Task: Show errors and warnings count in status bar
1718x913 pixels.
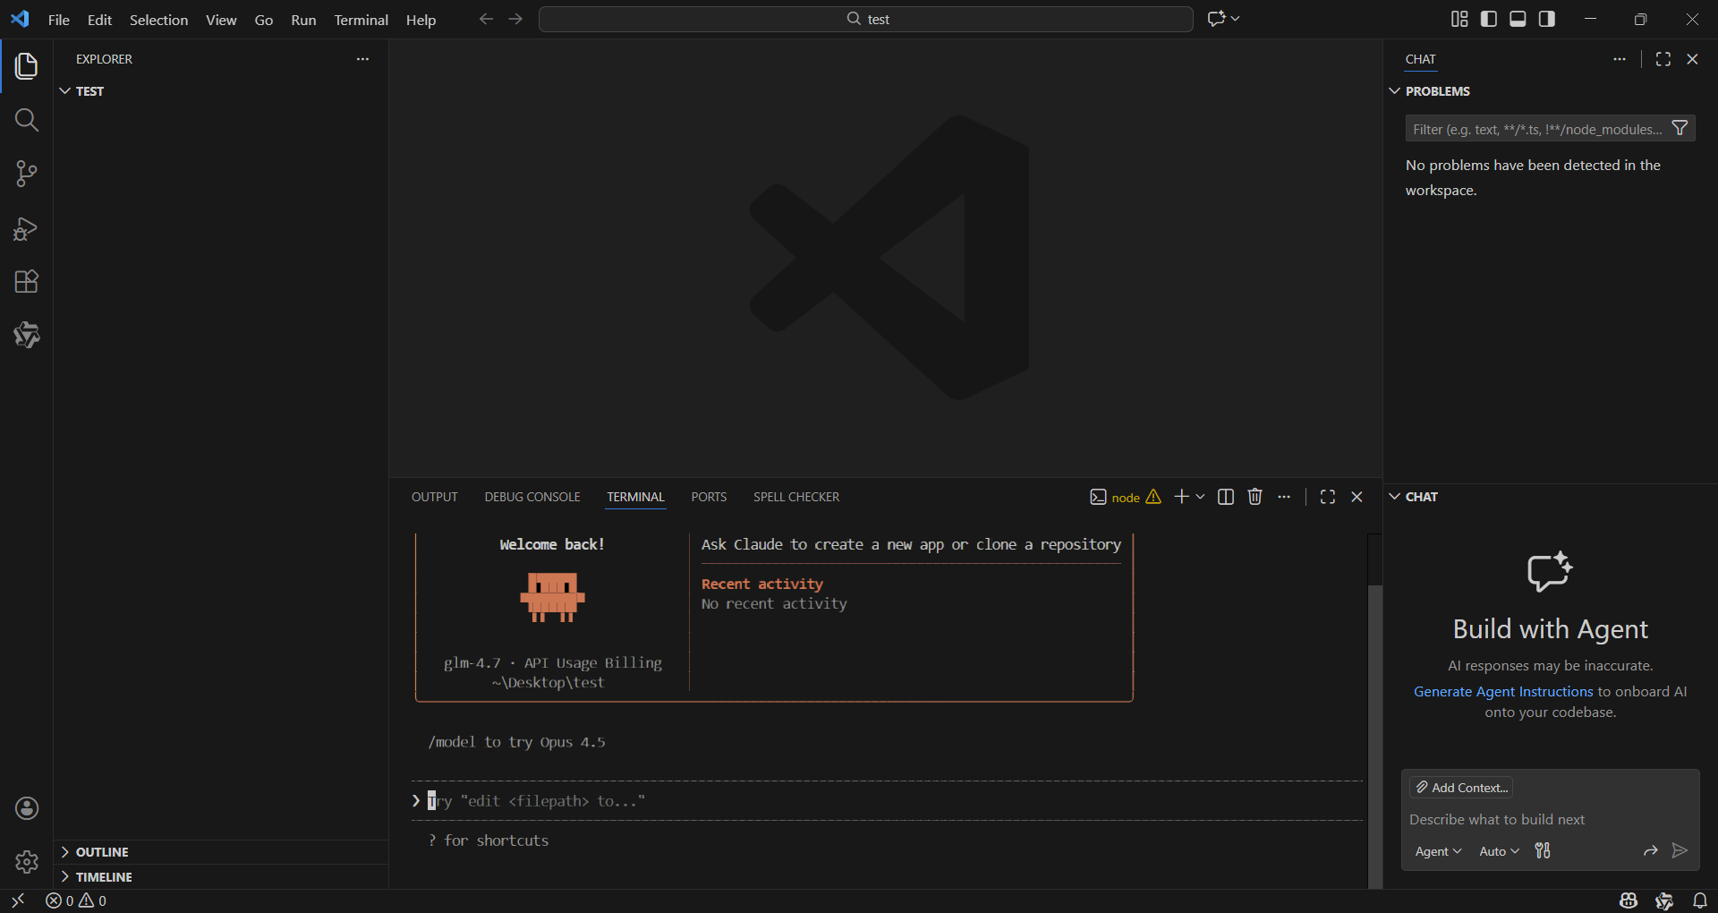Action: click(76, 900)
